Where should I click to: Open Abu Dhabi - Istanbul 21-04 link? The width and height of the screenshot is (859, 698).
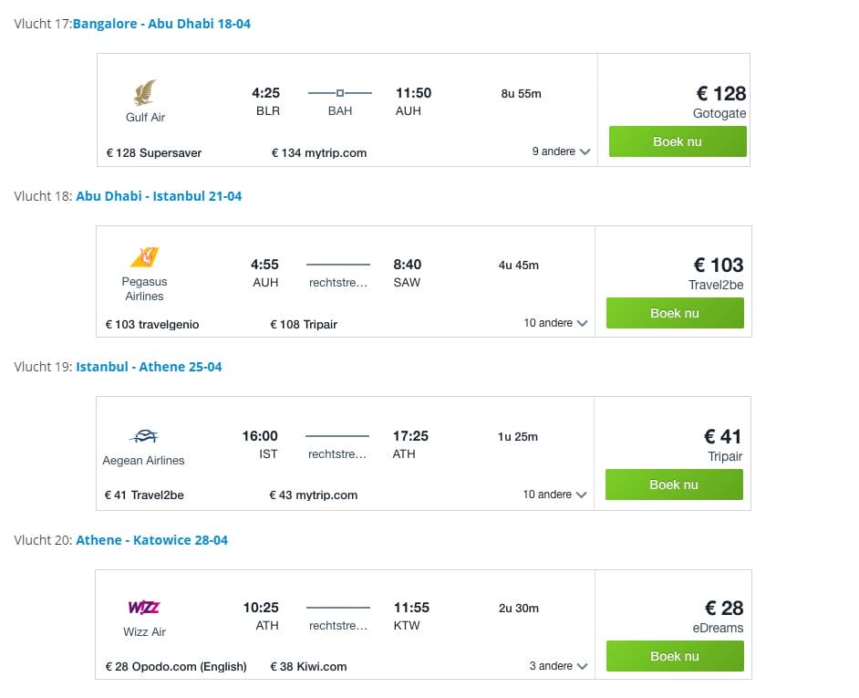[159, 196]
